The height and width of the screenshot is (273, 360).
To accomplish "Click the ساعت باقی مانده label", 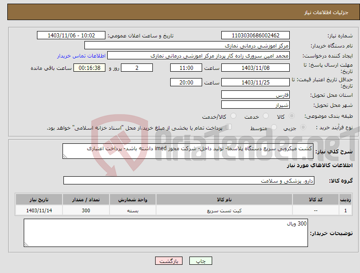I will pos(51,68).
